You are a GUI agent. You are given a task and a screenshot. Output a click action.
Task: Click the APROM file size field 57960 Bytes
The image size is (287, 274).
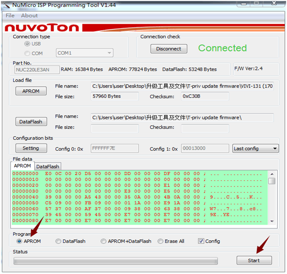click(x=115, y=97)
